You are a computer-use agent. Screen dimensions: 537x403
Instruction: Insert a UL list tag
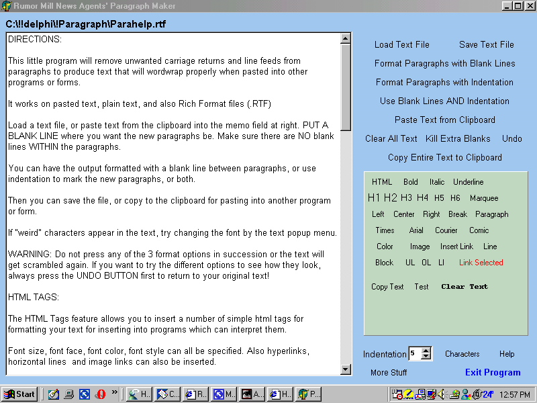pyautogui.click(x=410, y=263)
